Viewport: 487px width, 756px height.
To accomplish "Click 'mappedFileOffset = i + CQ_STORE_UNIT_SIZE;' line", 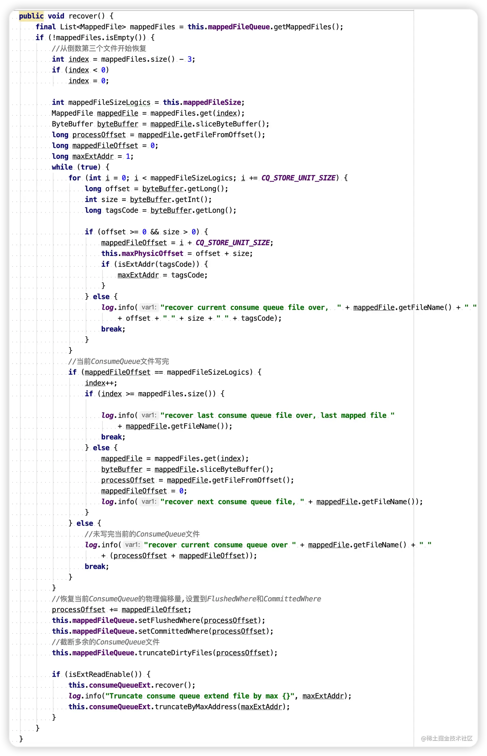I will [x=187, y=243].
